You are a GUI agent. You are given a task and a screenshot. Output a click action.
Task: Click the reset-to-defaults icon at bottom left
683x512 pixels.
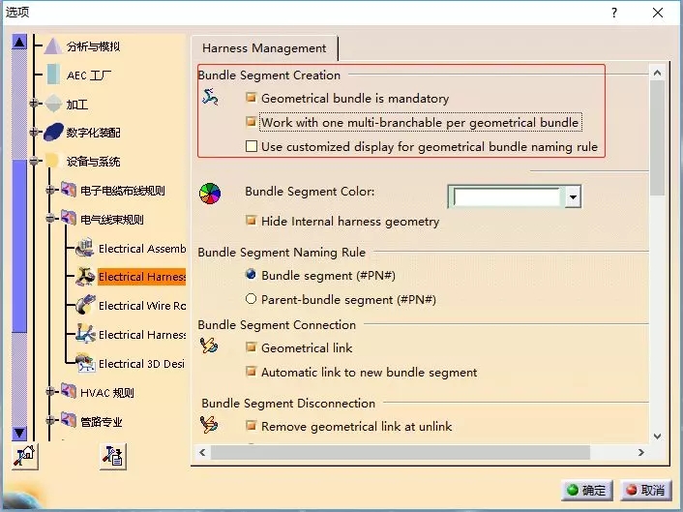point(25,456)
